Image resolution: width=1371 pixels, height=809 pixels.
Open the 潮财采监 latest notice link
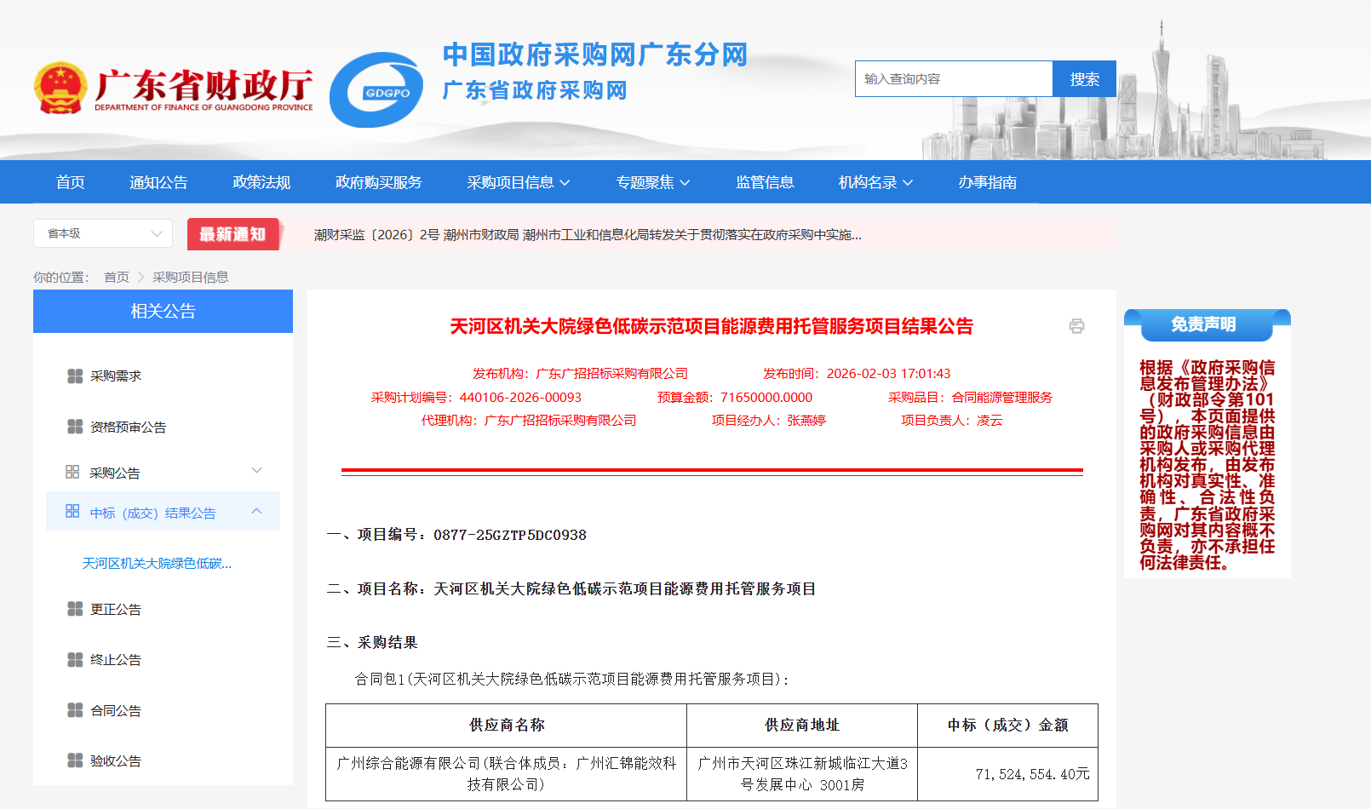click(588, 235)
